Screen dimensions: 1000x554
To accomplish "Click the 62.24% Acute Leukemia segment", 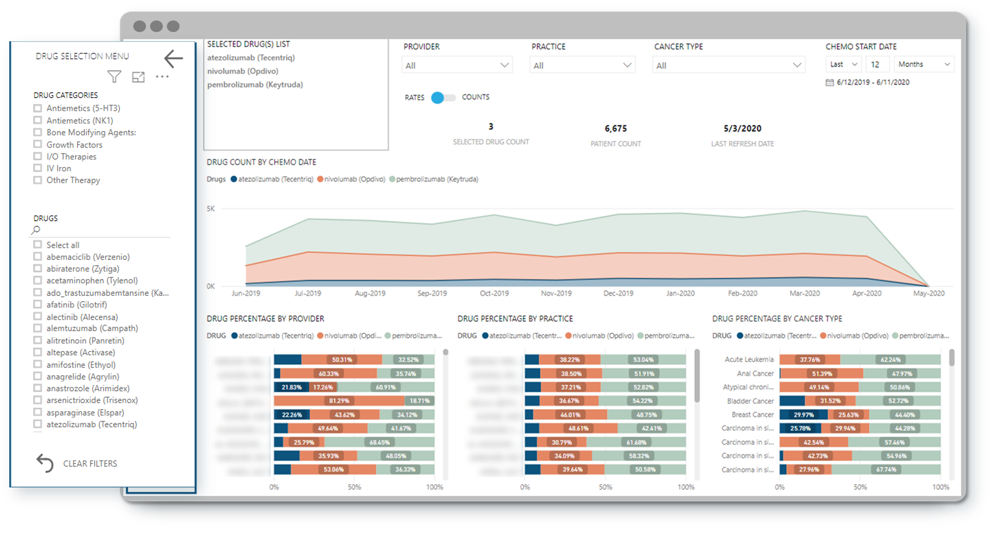I will (x=890, y=360).
